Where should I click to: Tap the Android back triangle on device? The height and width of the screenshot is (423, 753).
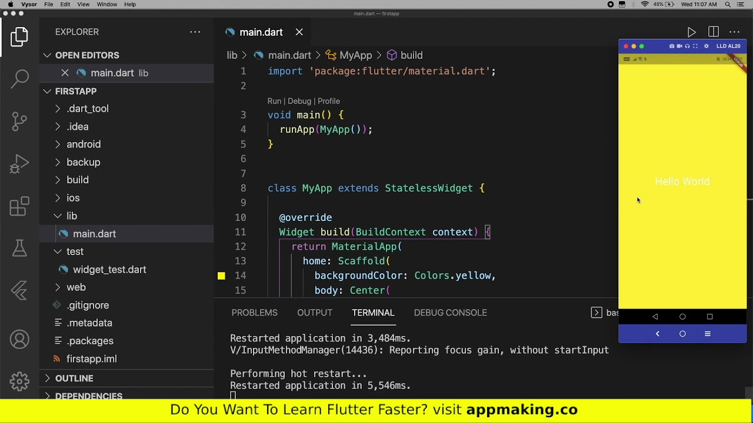(655, 317)
